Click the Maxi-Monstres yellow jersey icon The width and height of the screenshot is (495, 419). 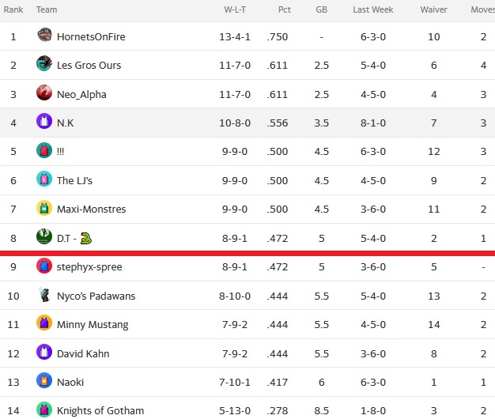(x=44, y=208)
